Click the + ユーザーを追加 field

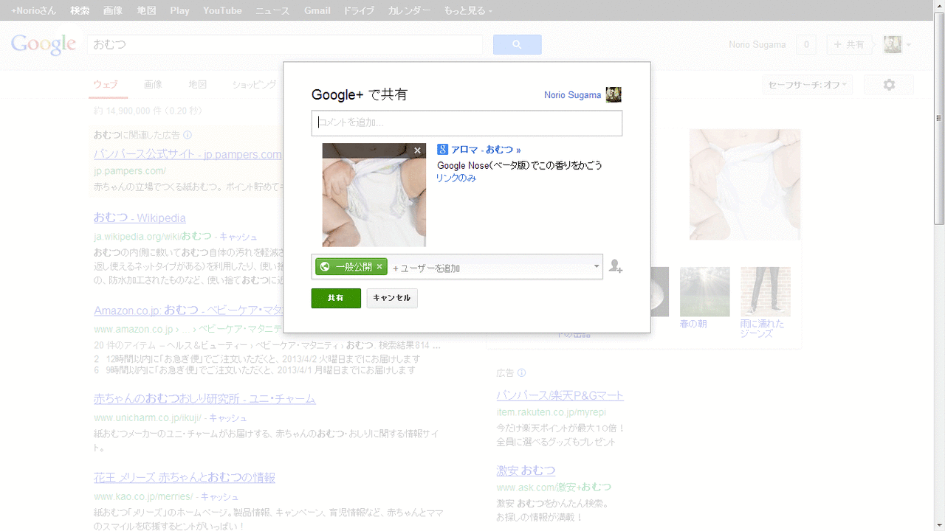click(x=489, y=268)
